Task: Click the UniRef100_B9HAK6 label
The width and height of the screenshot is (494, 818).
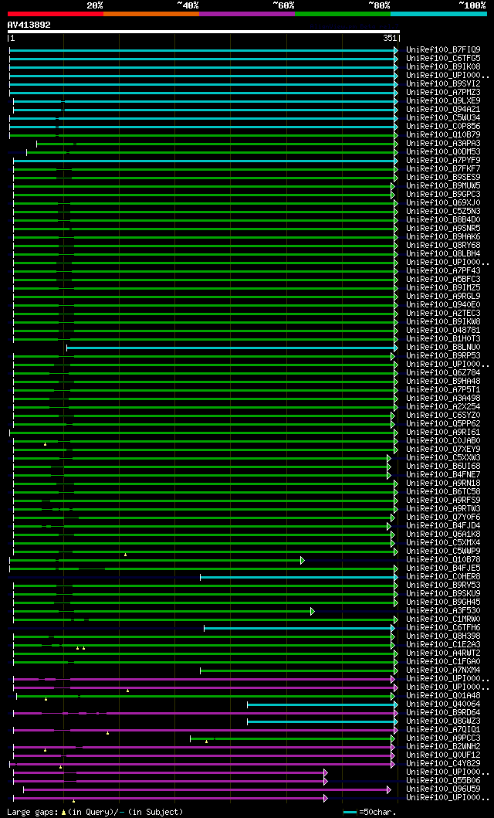Action: coord(444,236)
